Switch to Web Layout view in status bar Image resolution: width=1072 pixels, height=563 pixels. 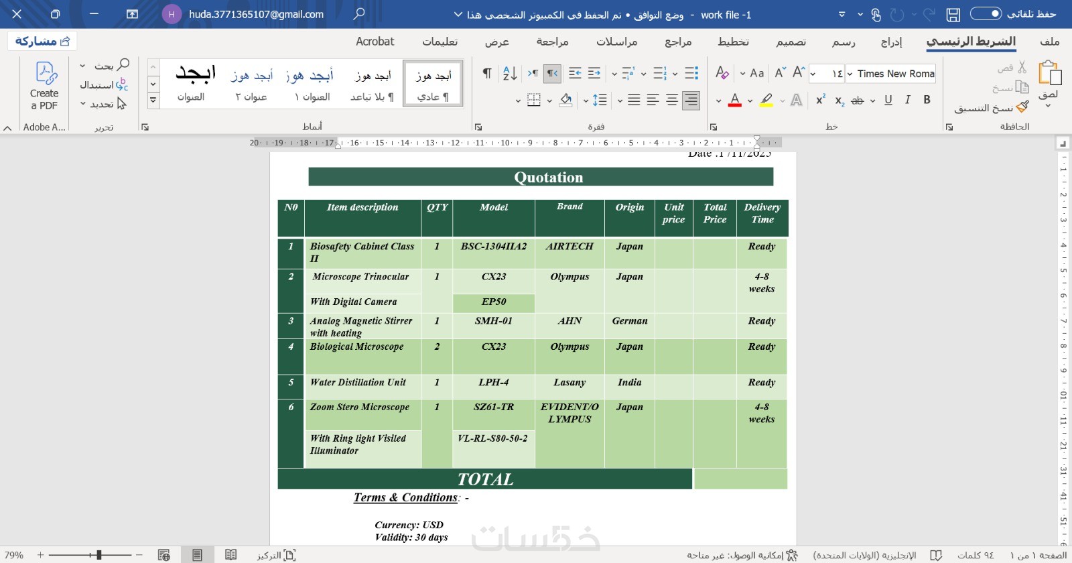(163, 555)
